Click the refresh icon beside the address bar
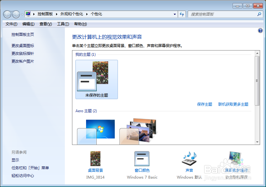266x187 pixels. [x=182, y=14]
